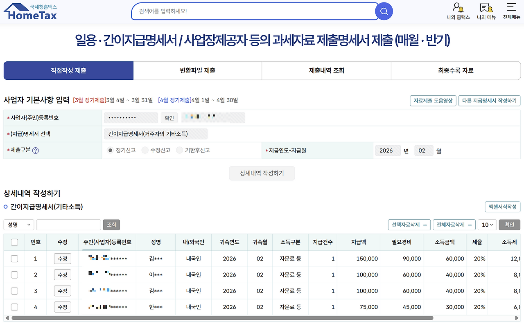Image resolution: width=524 pixels, height=324 pixels.
Task: Click the 제출구분 help question mark icon
Action: pyautogui.click(x=36, y=151)
